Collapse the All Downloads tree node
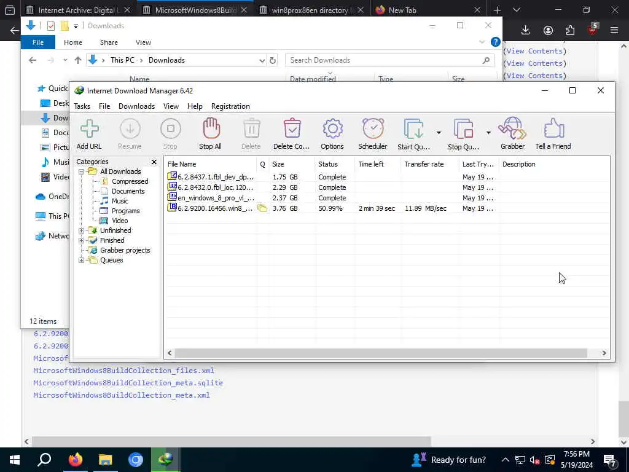629x472 pixels. [x=82, y=172]
